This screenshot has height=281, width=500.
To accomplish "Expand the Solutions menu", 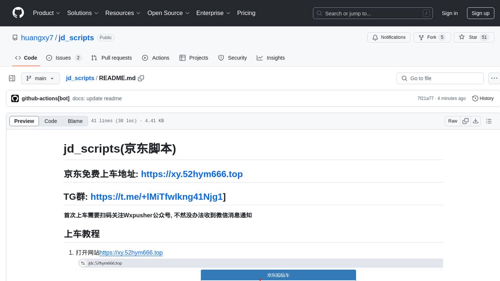I will (83, 13).
